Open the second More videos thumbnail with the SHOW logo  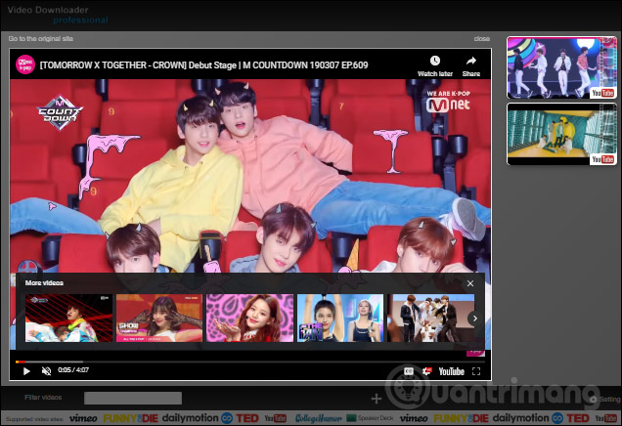pos(159,318)
